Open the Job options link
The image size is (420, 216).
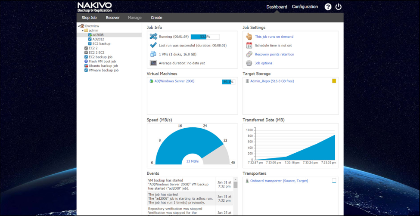[x=264, y=63]
